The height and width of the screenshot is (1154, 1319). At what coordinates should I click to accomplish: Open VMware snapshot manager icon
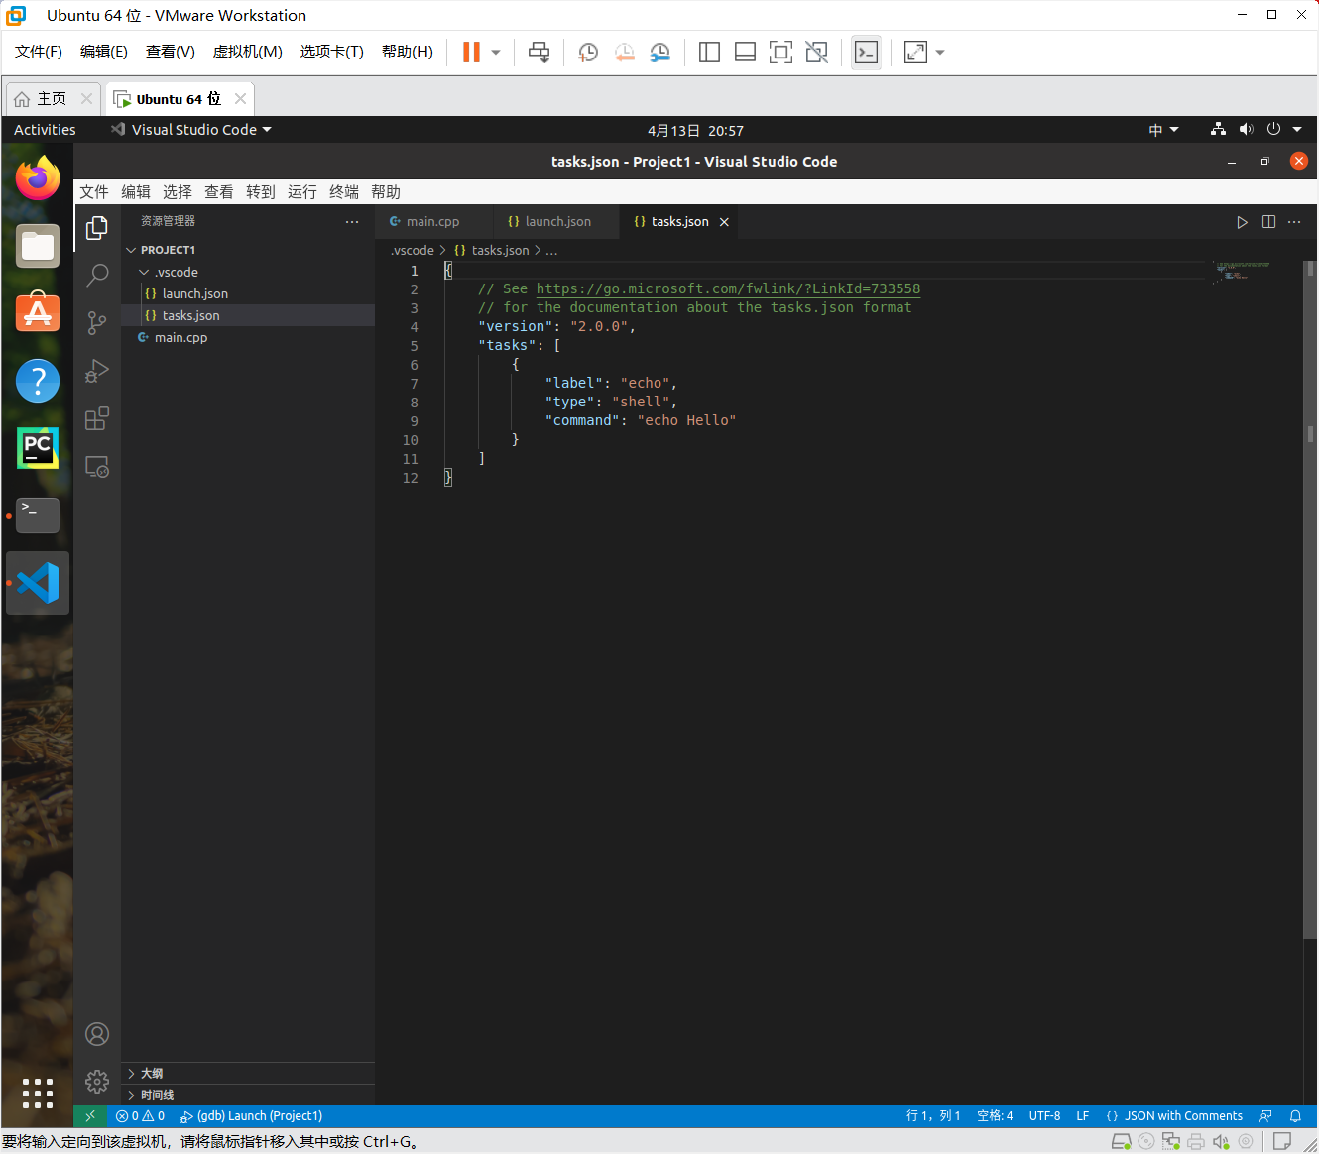659,53
